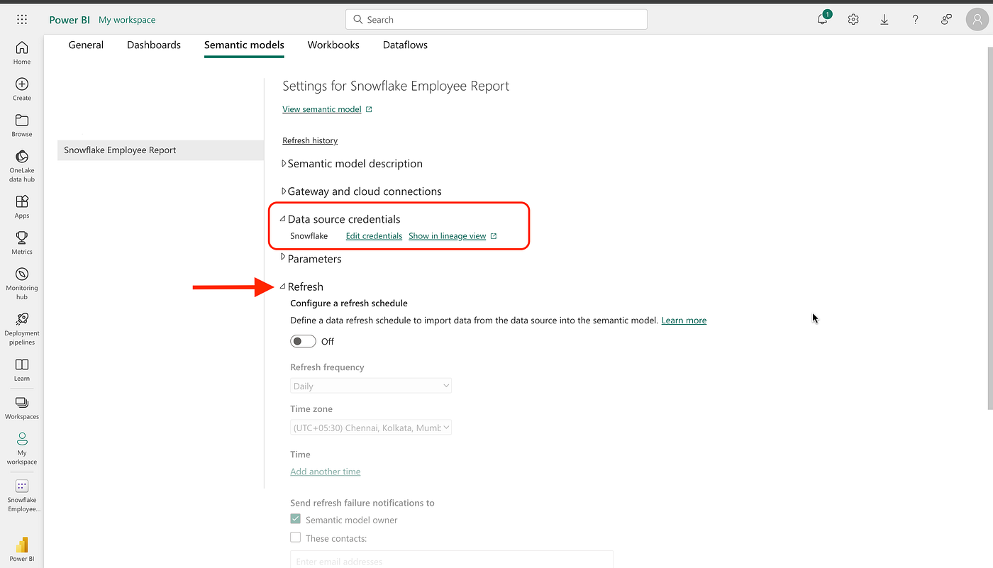This screenshot has width=993, height=568.
Task: Open the app launcher waffle icon
Action: pos(22,20)
